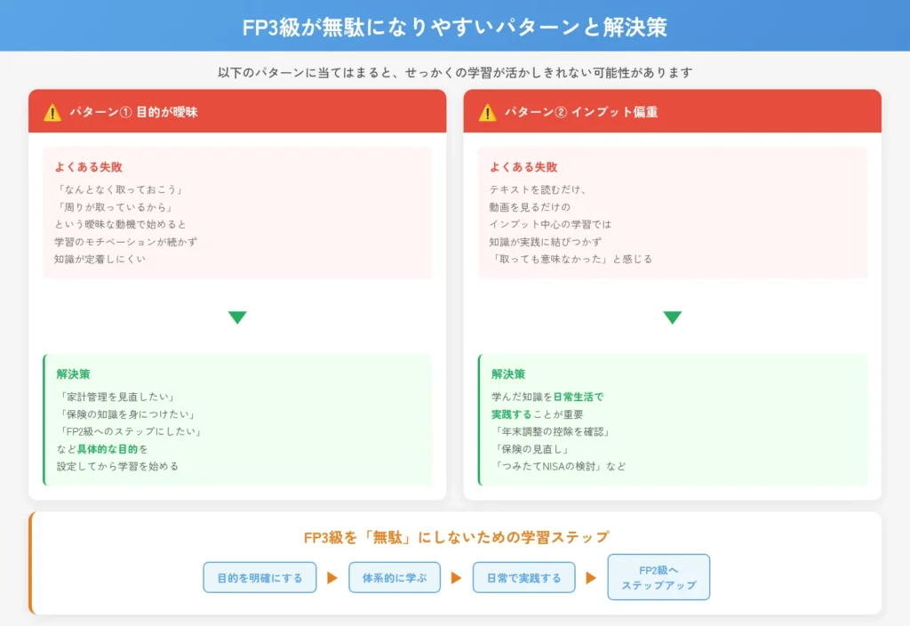Click the blue title bar FP3級が無駄になりやすいパターンと解決策
910x626 pixels.
coord(455,27)
